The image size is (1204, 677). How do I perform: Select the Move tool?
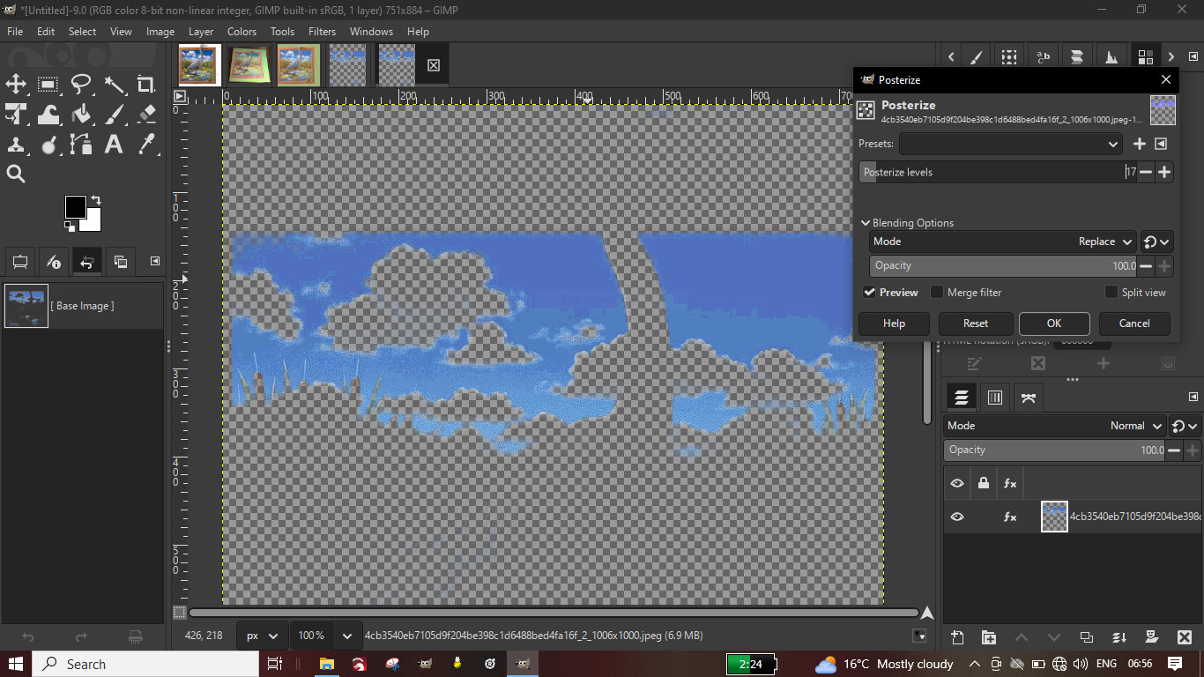16,85
